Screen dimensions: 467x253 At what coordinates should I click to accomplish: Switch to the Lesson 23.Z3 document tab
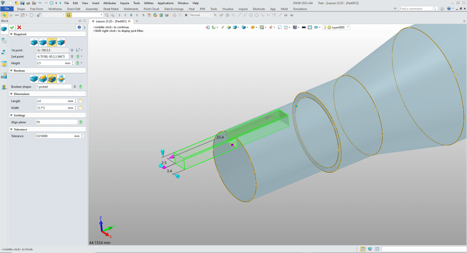[x=110, y=21]
